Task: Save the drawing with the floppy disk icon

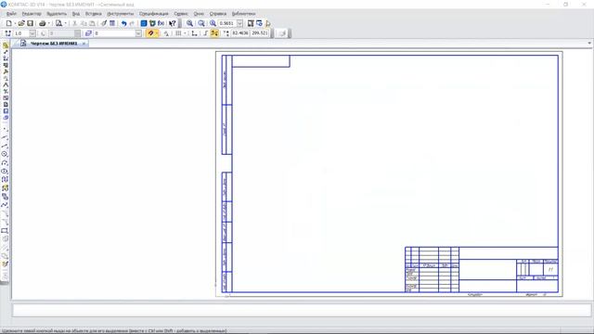Action: pos(31,23)
